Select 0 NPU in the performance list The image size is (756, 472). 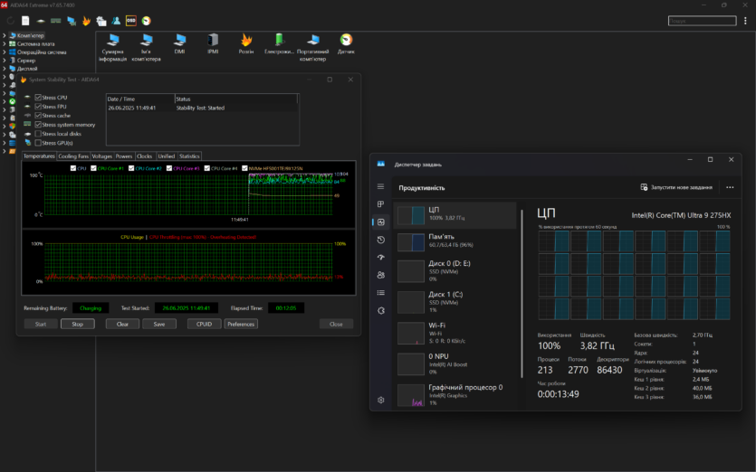pos(455,363)
